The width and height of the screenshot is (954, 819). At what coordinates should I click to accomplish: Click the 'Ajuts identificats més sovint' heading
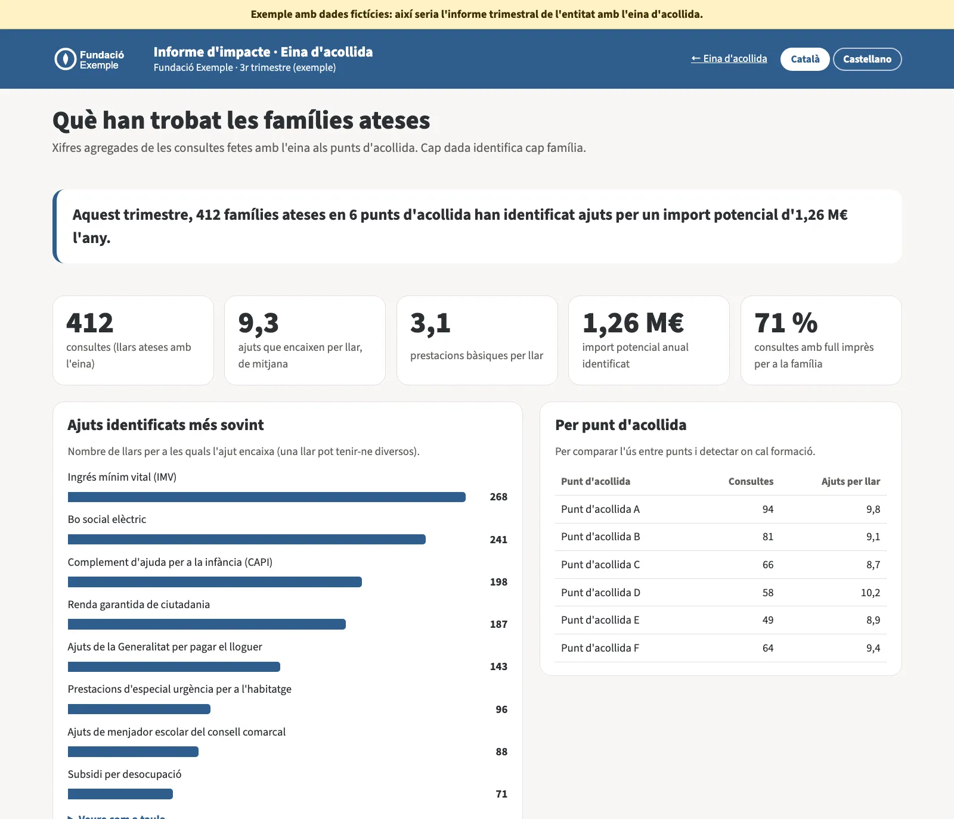166,425
